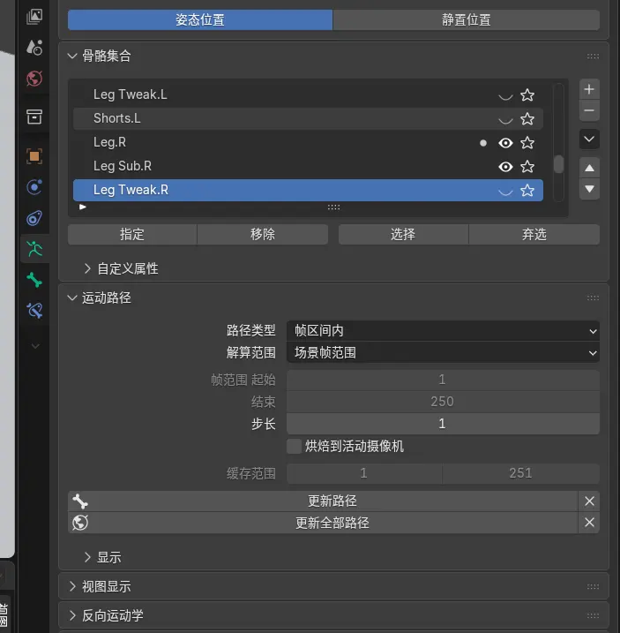Select the Leg Sub.R row
Viewport: 620px width, 633px height.
coord(308,166)
